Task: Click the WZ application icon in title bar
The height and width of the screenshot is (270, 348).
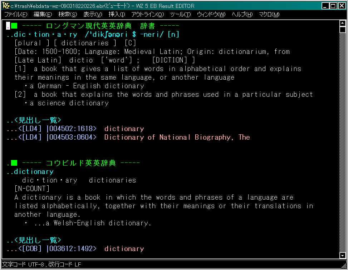Action: [x=6, y=6]
